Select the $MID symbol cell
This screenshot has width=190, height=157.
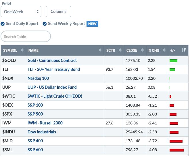13,141
